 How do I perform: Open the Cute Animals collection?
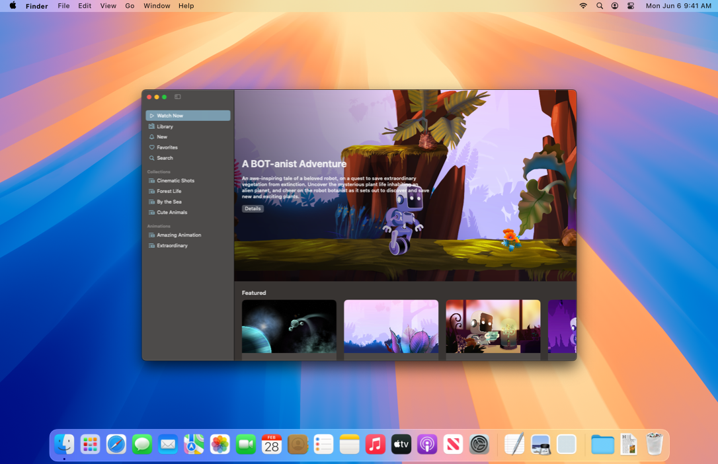point(171,212)
